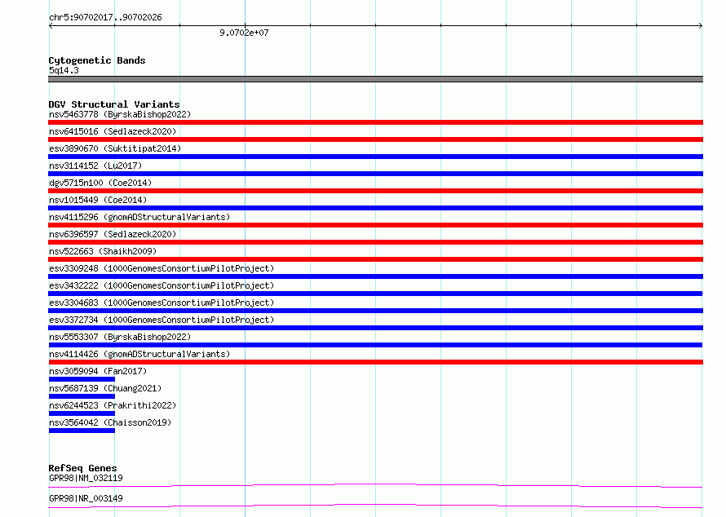Screen dimensions: 726x517
Task: Open variant nsv4114426 (gnomADStructuralVariants) label
Action: tap(139, 354)
